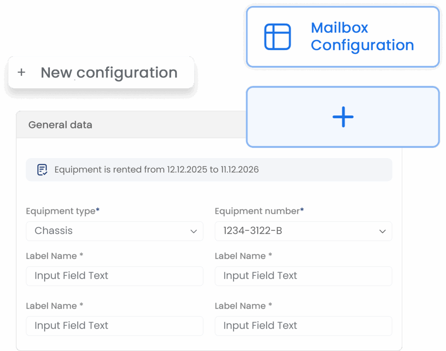This screenshot has width=446, height=351.
Task: Click the New configuration button
Action: pyautogui.click(x=101, y=73)
